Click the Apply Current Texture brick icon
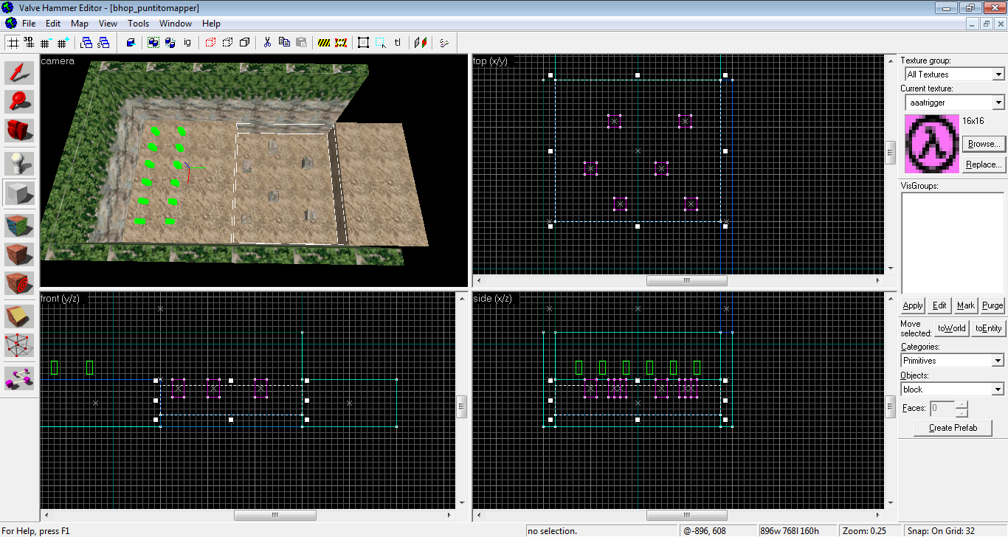 pos(20,254)
